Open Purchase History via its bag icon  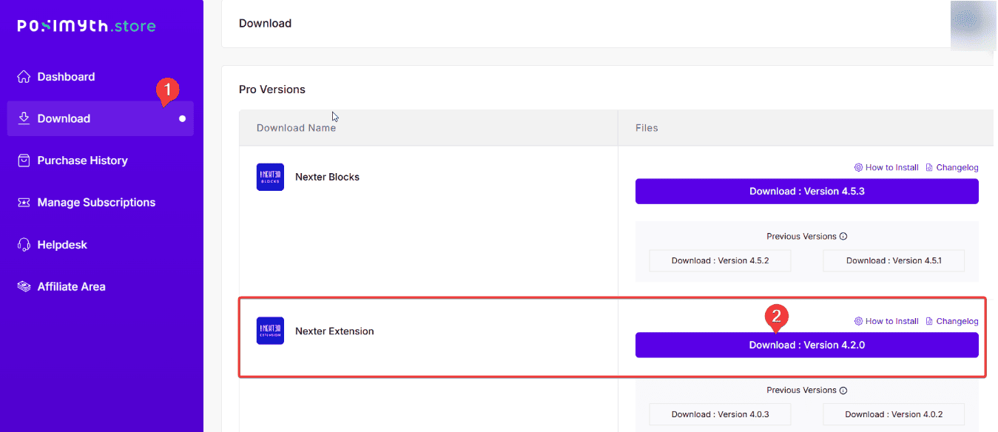point(26,160)
